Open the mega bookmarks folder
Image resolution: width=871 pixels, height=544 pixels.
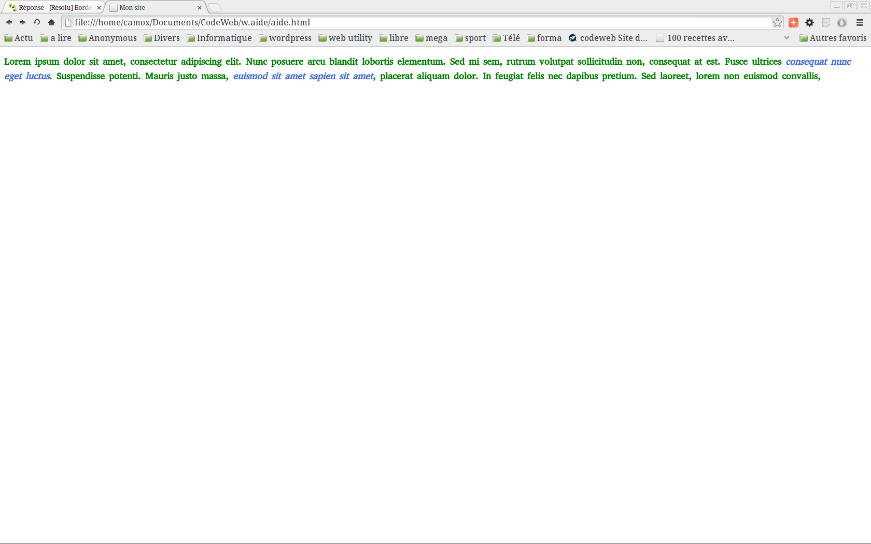(x=431, y=38)
